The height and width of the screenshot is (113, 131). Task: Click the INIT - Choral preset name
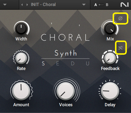(x=43, y=4)
